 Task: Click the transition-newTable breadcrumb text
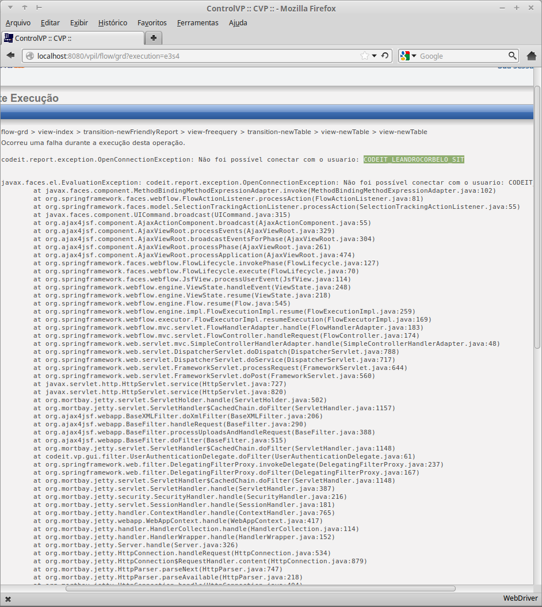point(279,132)
